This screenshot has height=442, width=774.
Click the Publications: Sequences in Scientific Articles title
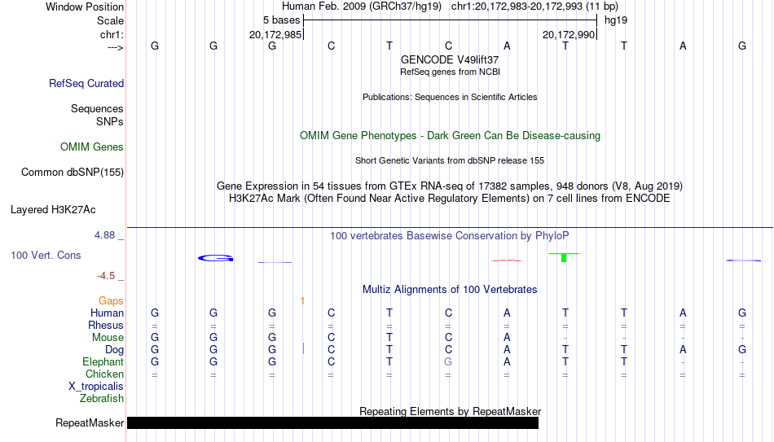pos(450,97)
